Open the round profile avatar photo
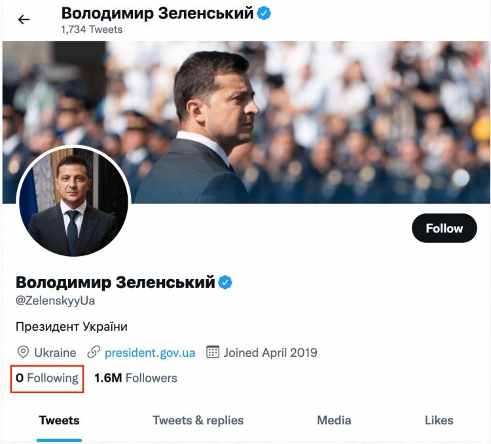Viewport: 491px width, 444px height. pos(73,202)
